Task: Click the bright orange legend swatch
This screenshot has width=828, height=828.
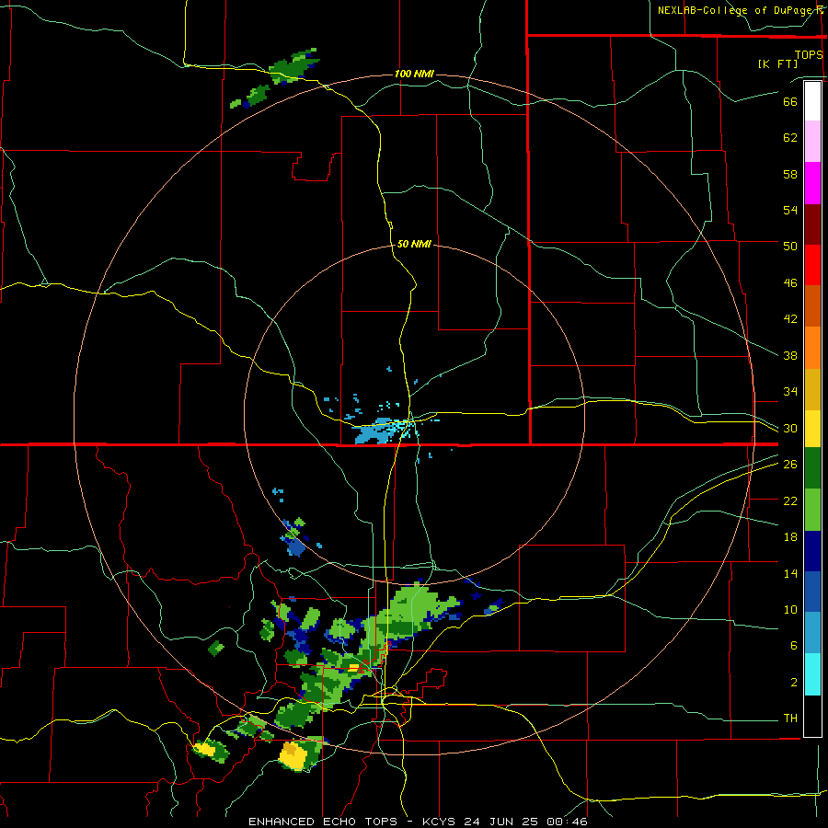Action: (812, 348)
